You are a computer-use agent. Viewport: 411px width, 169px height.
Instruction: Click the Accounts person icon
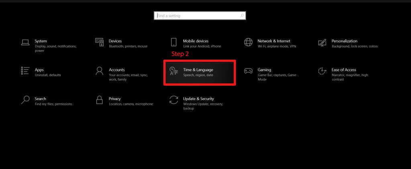click(100, 71)
